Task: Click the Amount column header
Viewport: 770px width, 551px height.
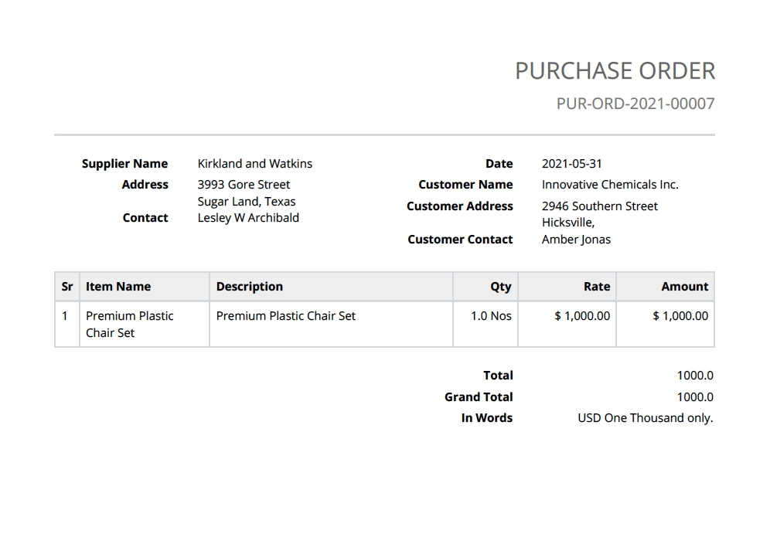Action: pyautogui.click(x=684, y=287)
